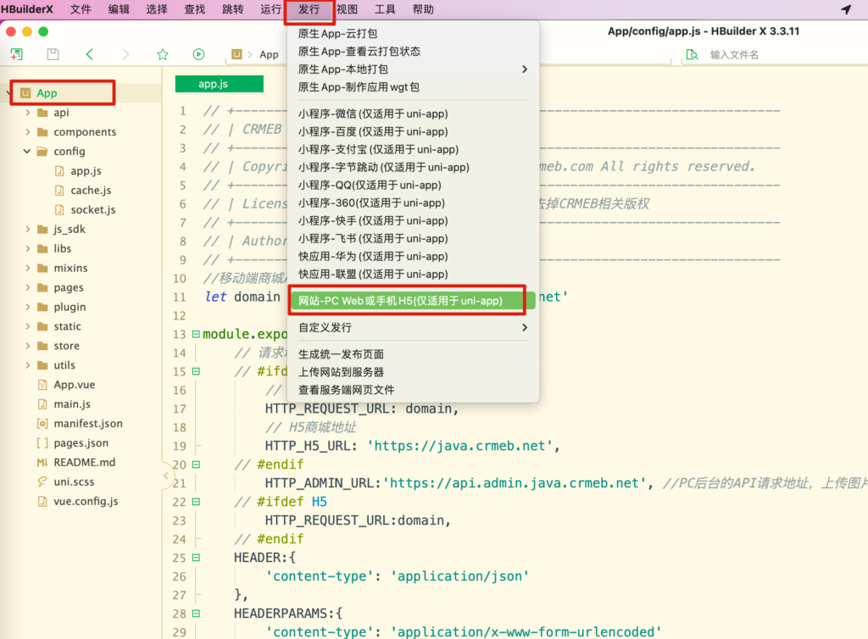Click the uni.scss file icon
868x639 pixels.
42,481
